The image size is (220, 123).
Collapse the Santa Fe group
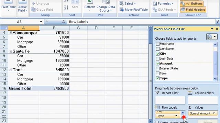tap(11, 51)
